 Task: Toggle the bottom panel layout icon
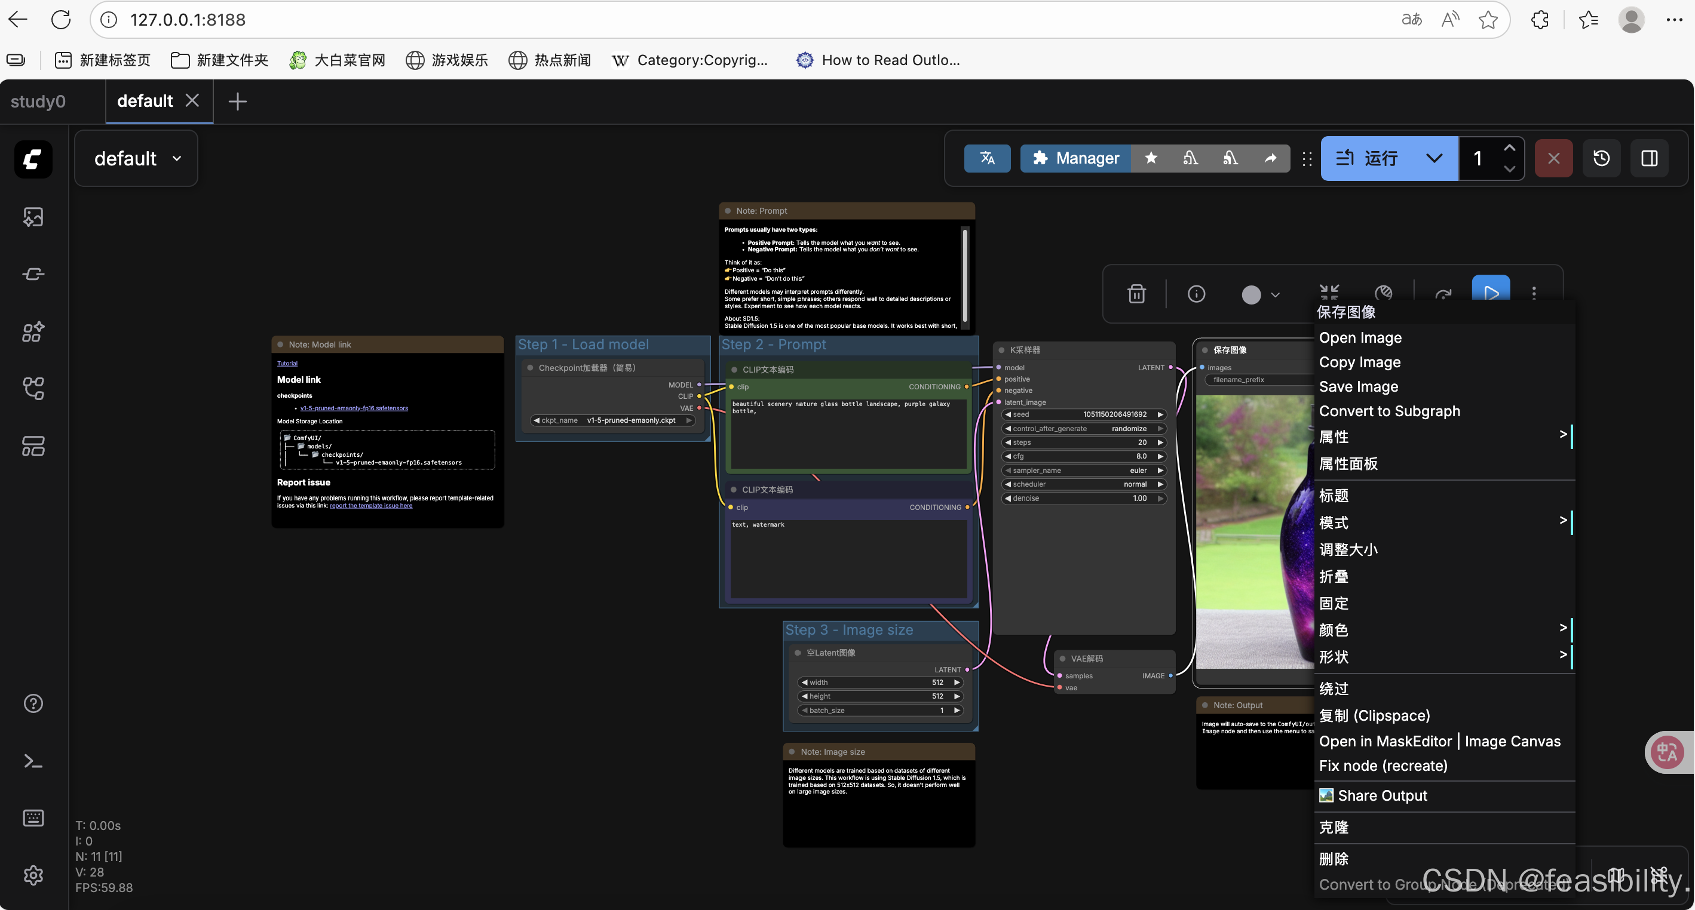click(1649, 158)
